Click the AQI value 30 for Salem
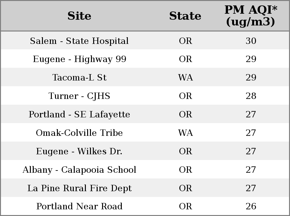Image resolution: width=290 pixels, height=216 pixels. coord(251,41)
